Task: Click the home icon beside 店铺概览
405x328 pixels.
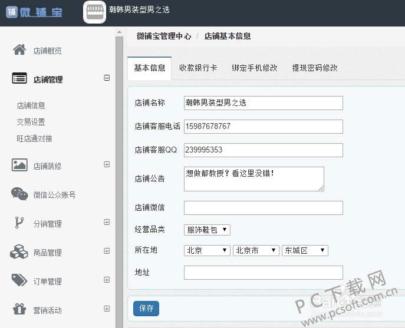Action: [x=19, y=50]
